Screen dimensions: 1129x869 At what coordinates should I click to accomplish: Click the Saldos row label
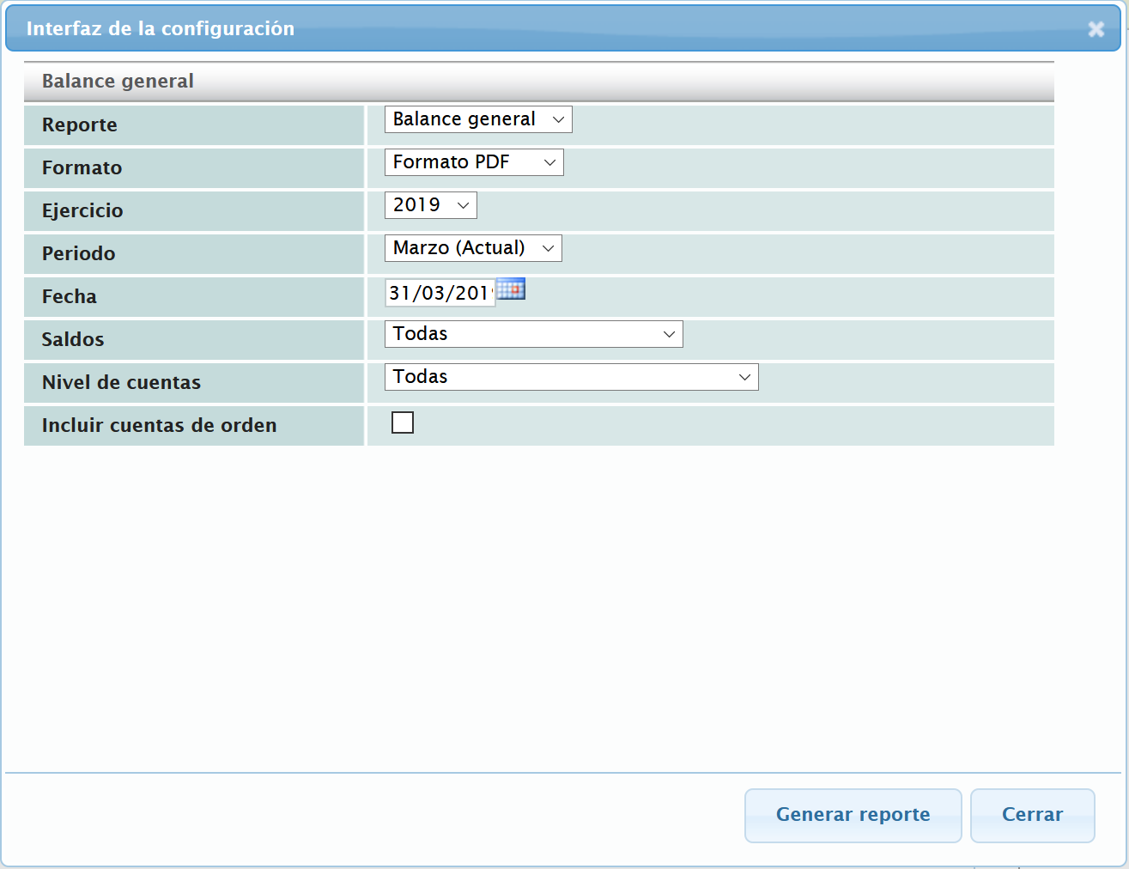[73, 340]
